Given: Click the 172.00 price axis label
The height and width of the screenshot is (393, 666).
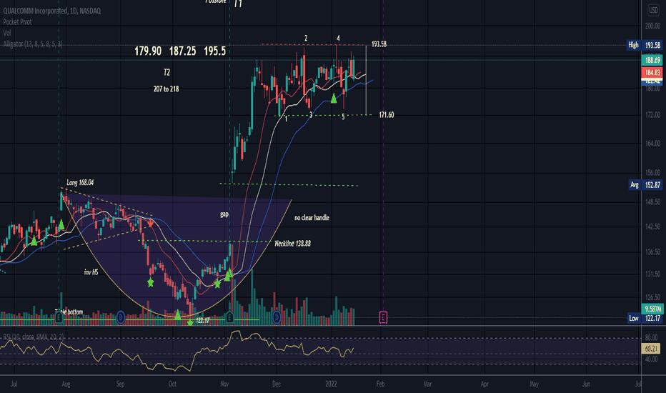Looking at the screenshot, I should coord(653,115).
